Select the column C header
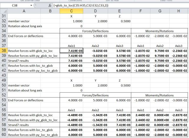 71,11
